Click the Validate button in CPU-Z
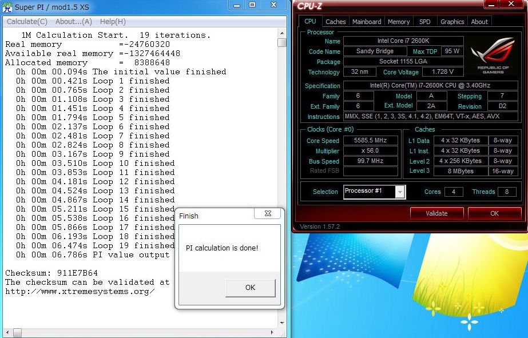528x338 pixels. click(x=436, y=213)
